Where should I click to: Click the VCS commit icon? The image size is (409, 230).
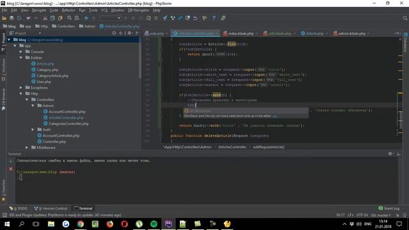(173, 18)
